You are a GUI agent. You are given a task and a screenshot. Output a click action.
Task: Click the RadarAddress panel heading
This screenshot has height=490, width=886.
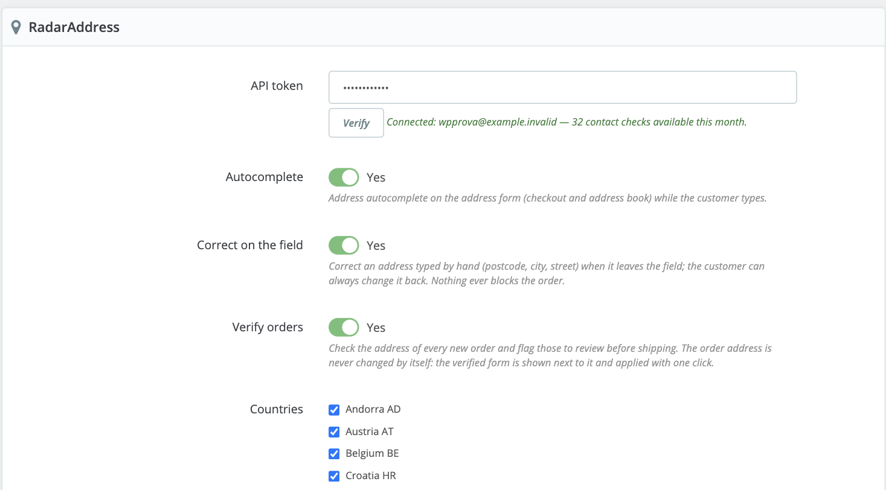point(74,27)
